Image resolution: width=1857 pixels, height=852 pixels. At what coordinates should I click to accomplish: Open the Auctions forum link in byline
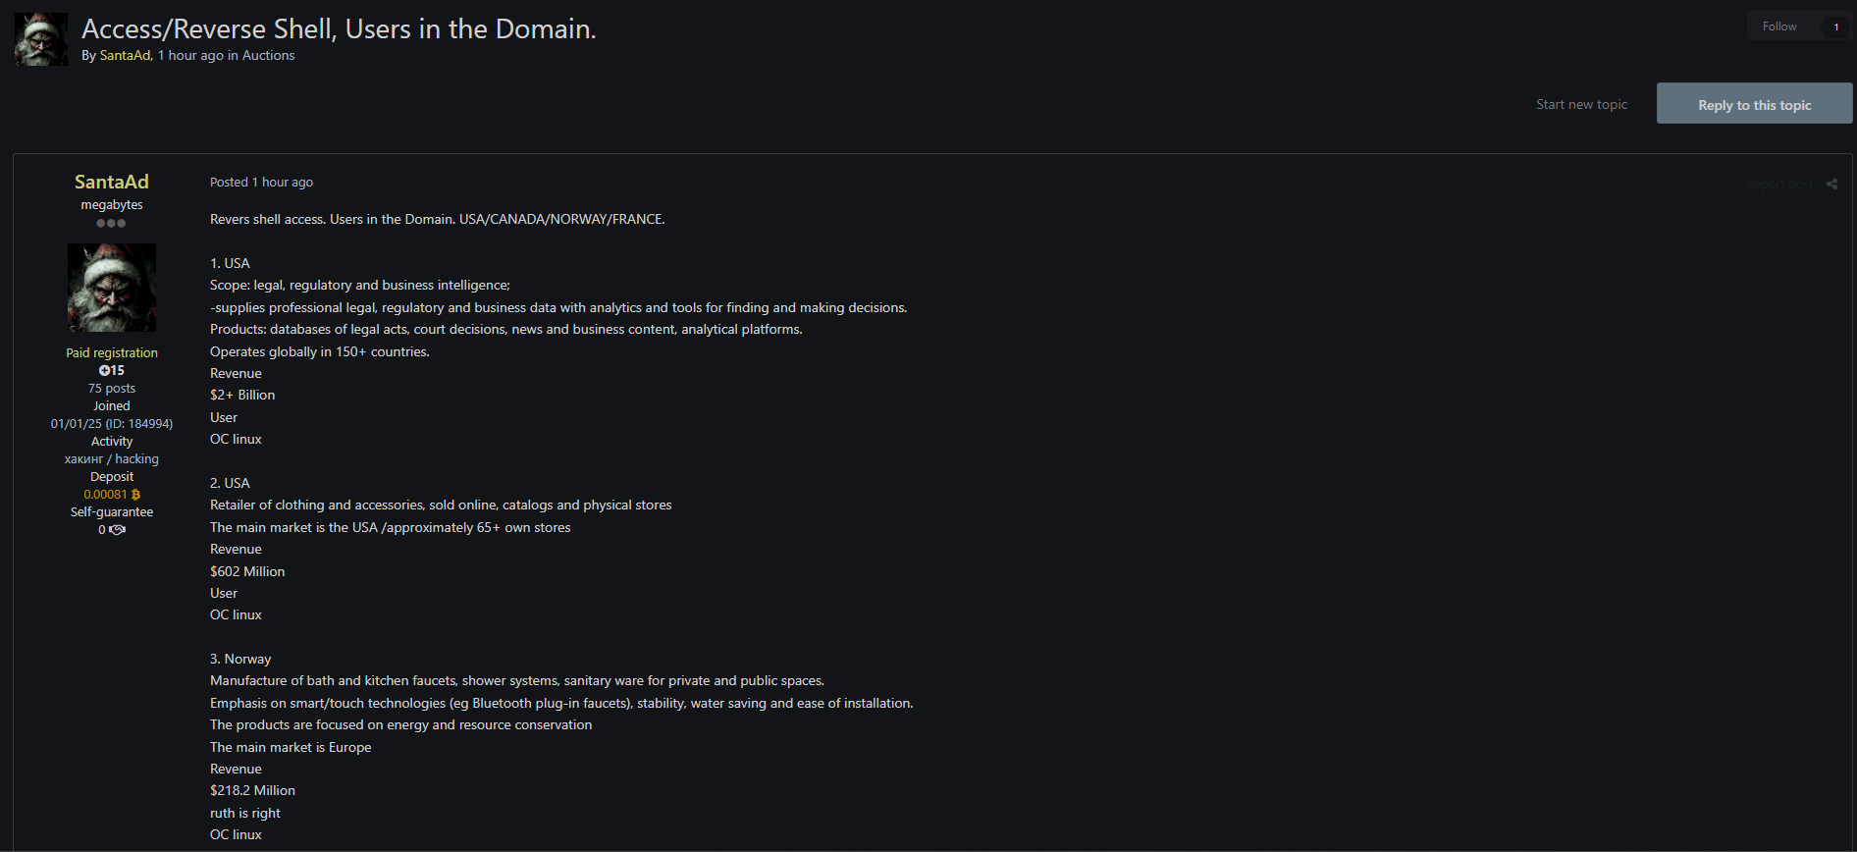tap(268, 56)
